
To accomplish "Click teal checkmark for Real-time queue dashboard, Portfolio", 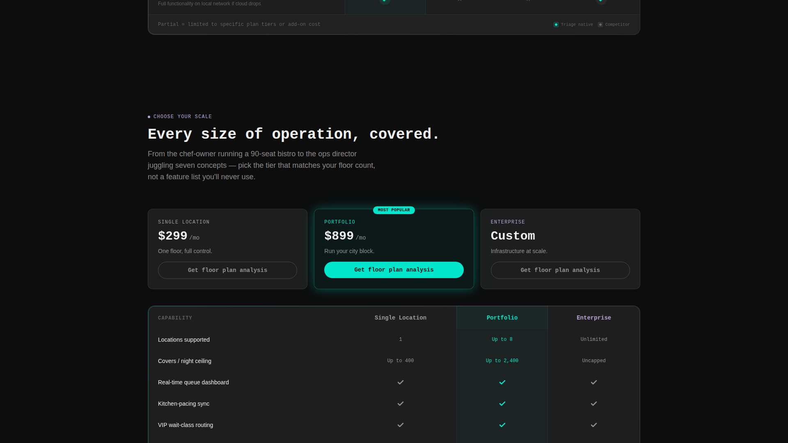I will click(x=502, y=382).
